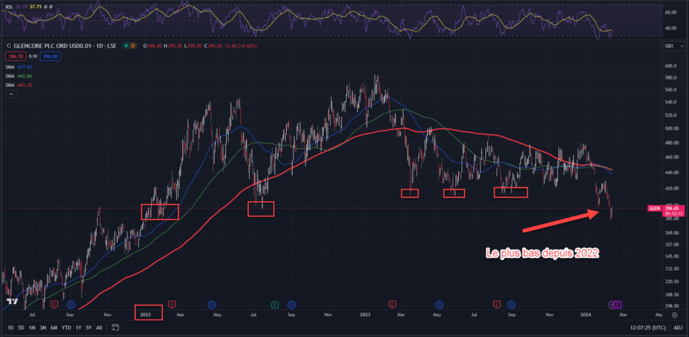Open the go-to-date calendar icon
Viewport: 689px width, 337px height.
[115, 327]
